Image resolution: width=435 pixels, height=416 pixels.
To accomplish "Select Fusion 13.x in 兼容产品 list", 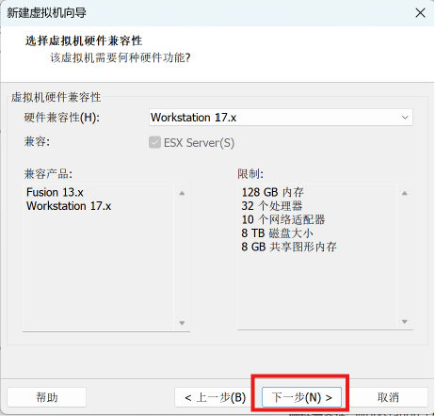I will (55, 192).
